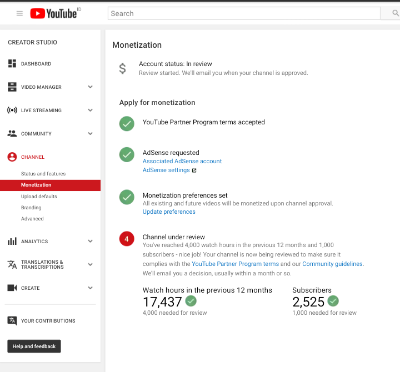Click the checkmark beside AdSense requested

click(x=127, y=154)
